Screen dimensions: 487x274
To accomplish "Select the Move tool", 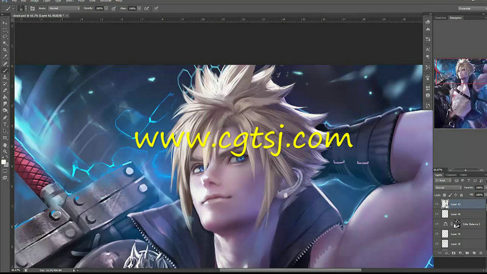I will [5, 23].
